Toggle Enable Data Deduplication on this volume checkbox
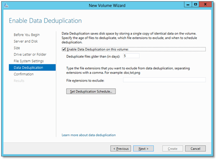This screenshot has width=217, height=160. pos(64,49)
